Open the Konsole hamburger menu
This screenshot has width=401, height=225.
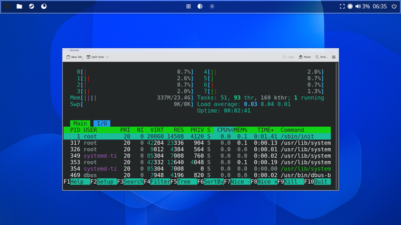(334, 57)
